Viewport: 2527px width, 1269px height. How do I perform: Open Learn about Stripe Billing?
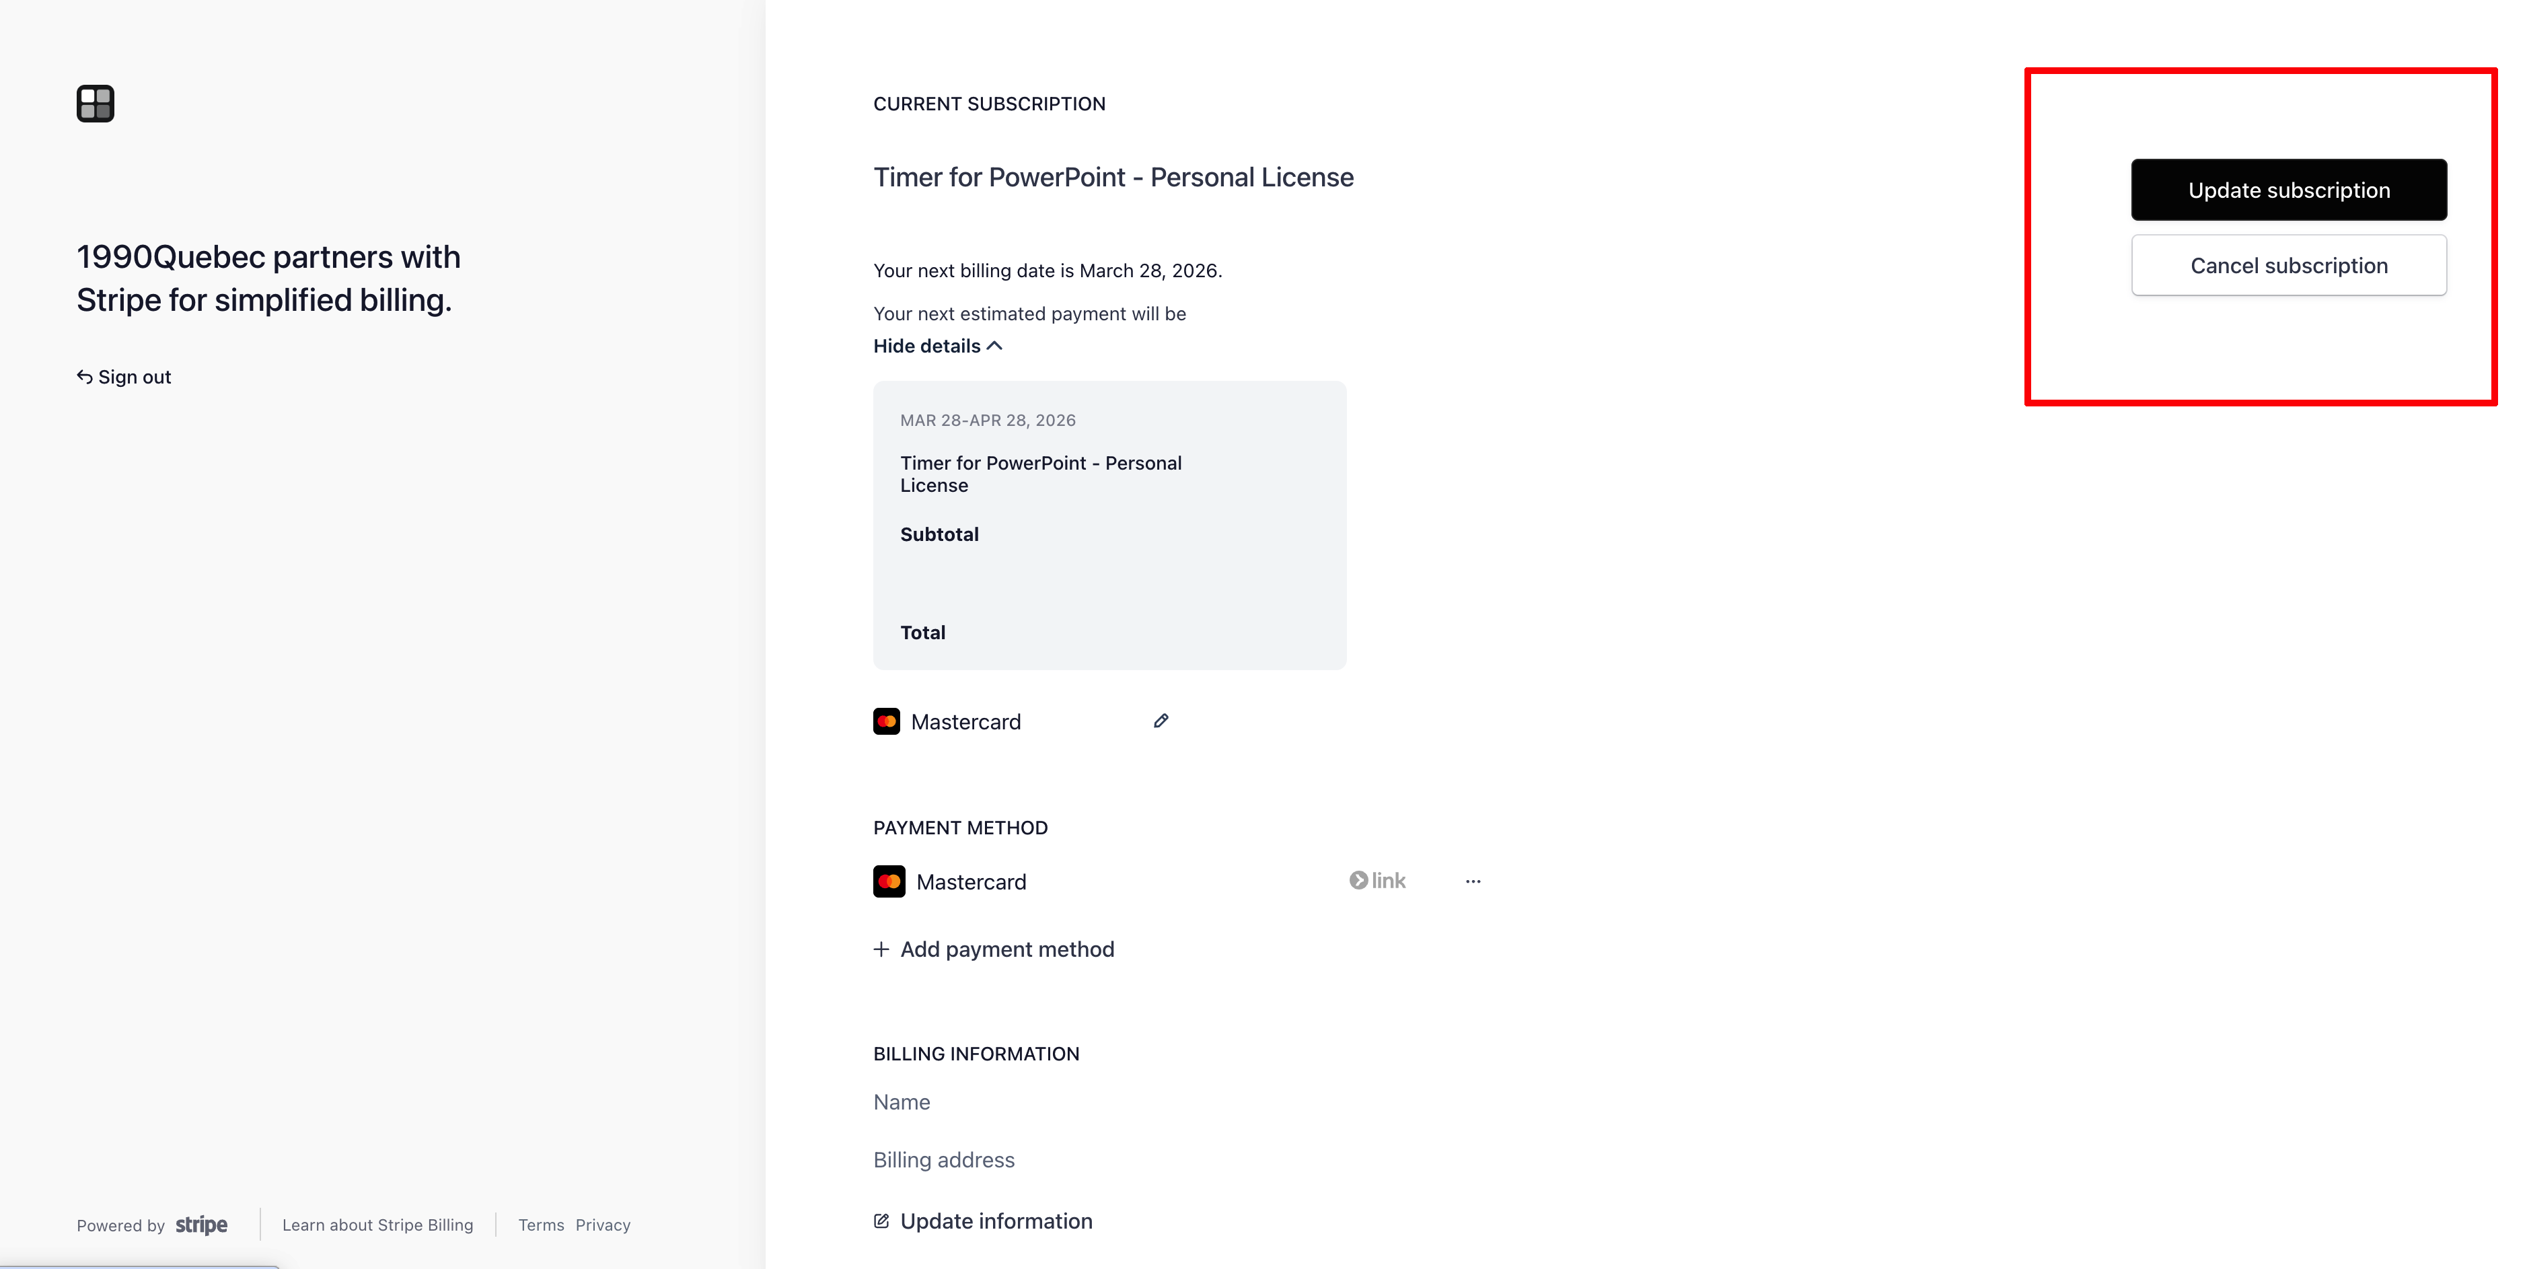[377, 1224]
